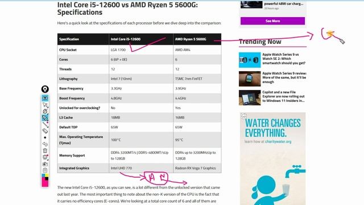Click the article Specifications heading
This screenshot has width=364, height=205.
coord(127,9)
